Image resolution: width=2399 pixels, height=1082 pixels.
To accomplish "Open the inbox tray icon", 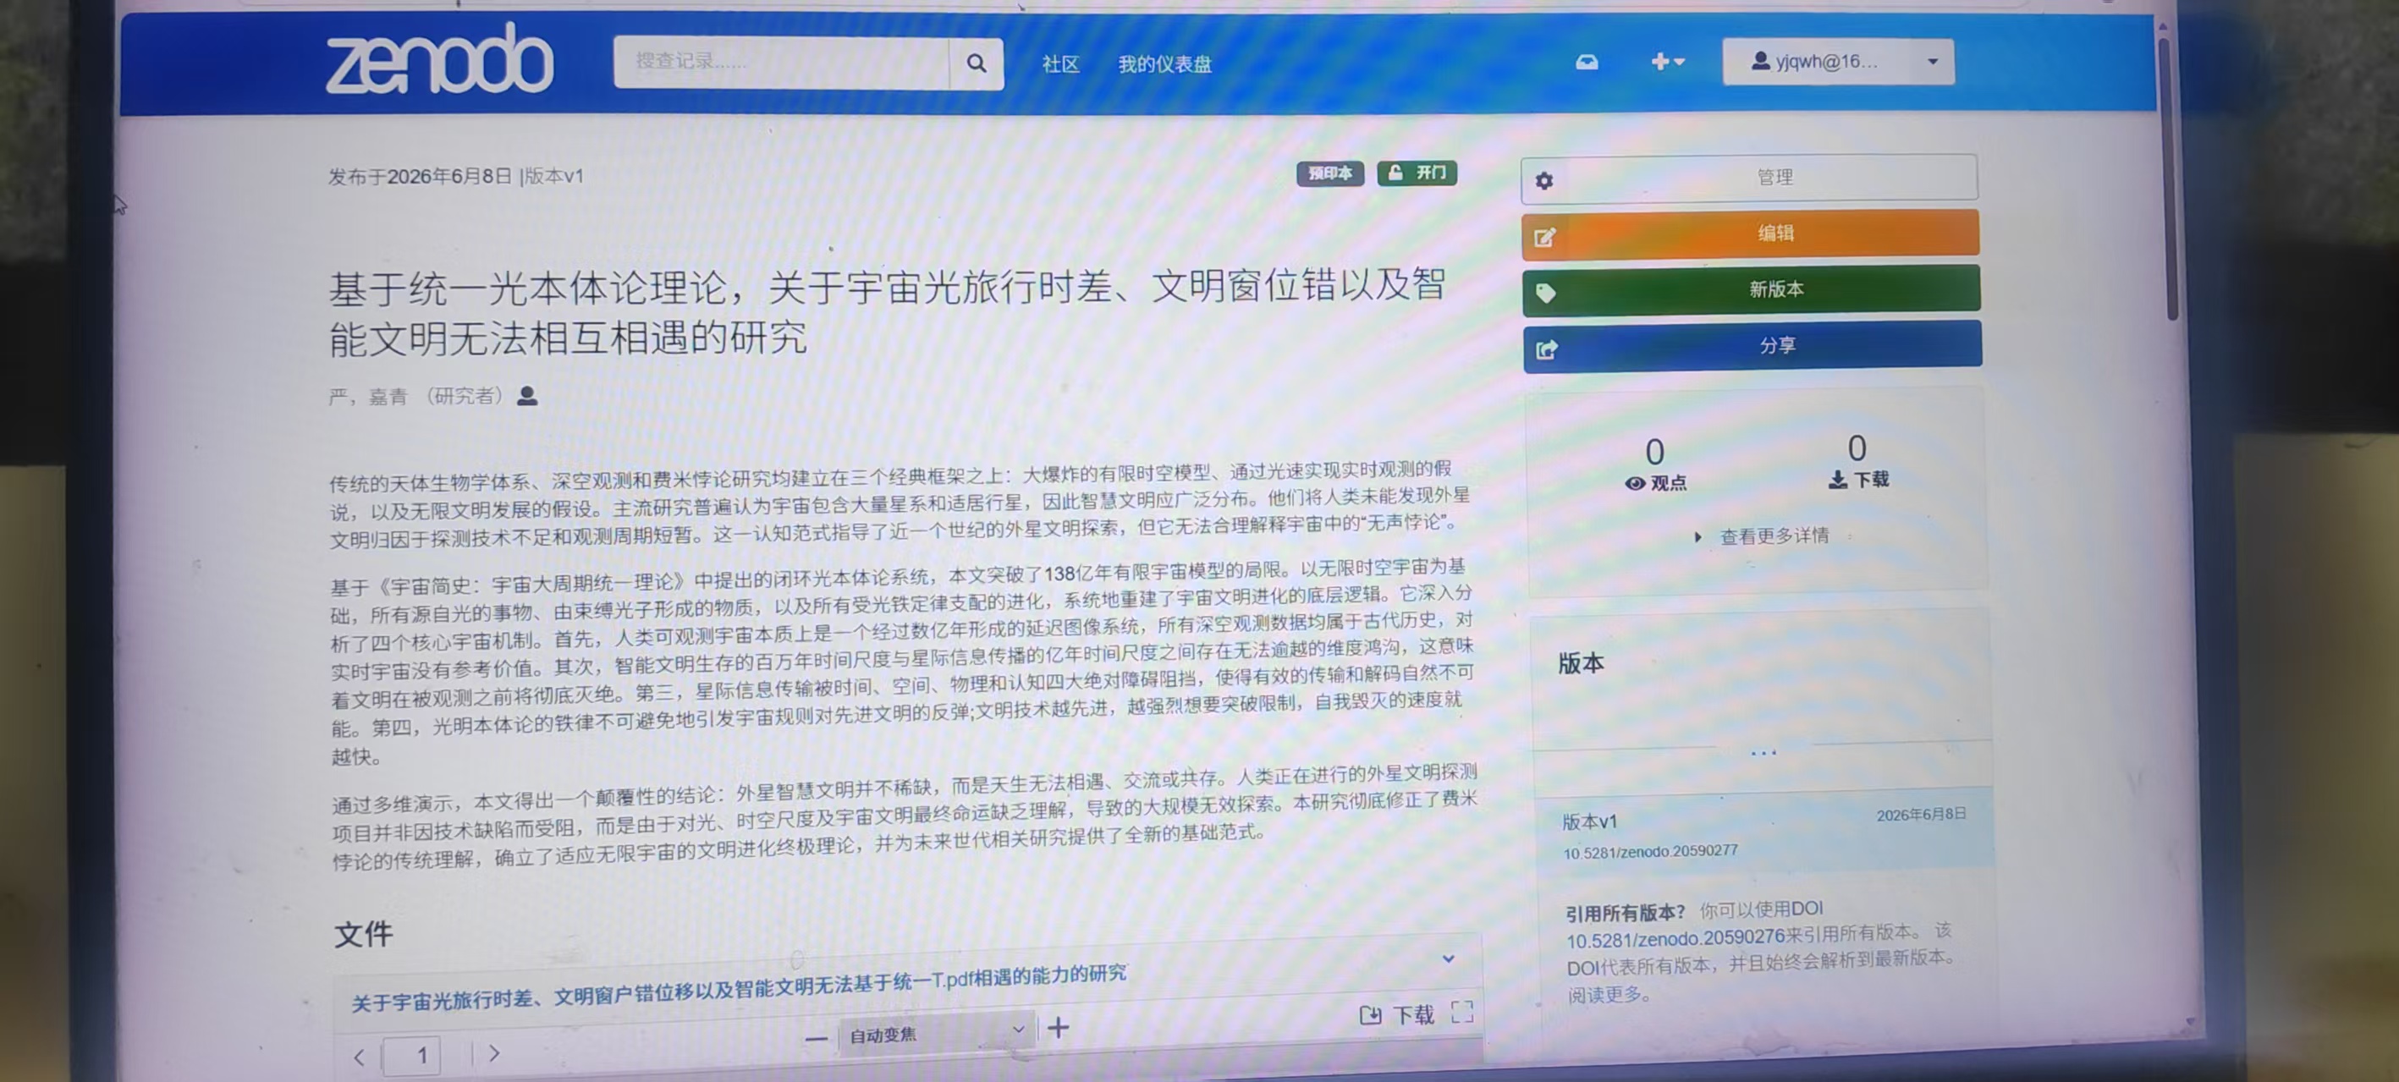I will coord(1587,62).
